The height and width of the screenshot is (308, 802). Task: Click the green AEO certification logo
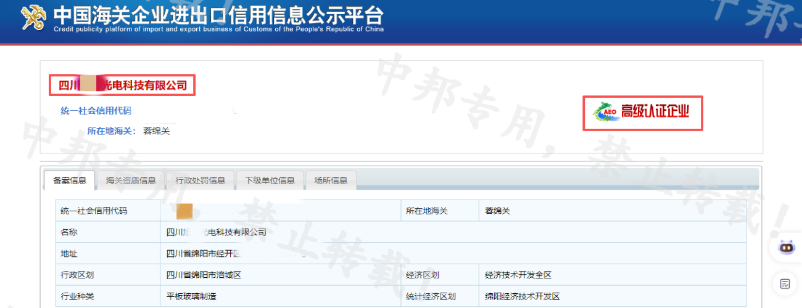pos(605,112)
